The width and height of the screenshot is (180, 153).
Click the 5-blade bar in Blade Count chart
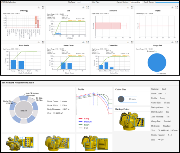click(63, 66)
